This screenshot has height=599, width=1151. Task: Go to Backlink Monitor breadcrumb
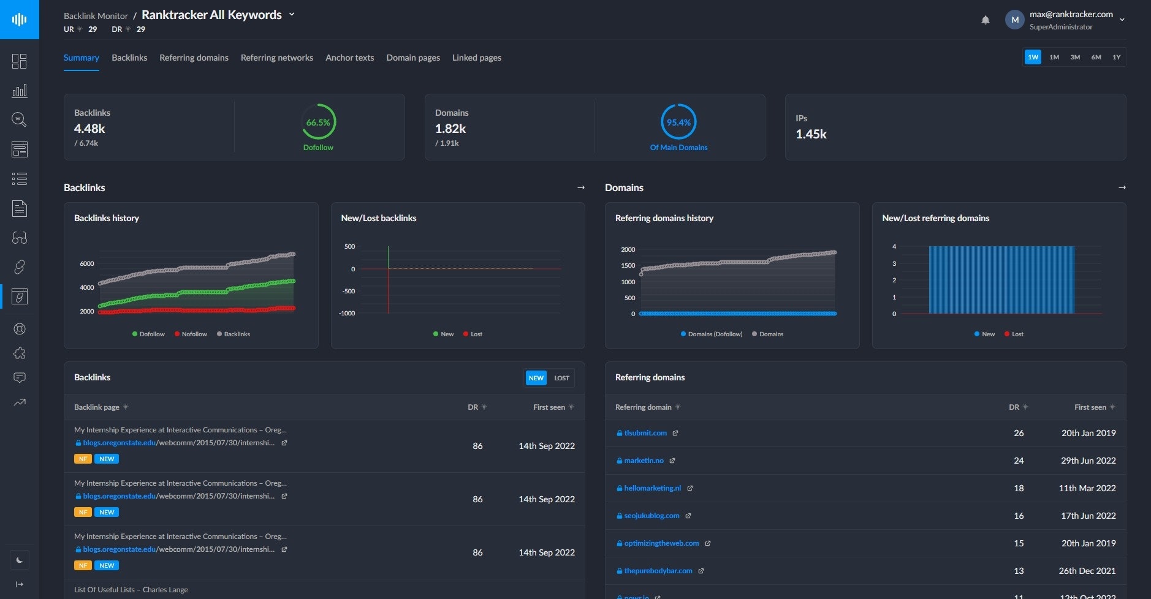(x=96, y=16)
